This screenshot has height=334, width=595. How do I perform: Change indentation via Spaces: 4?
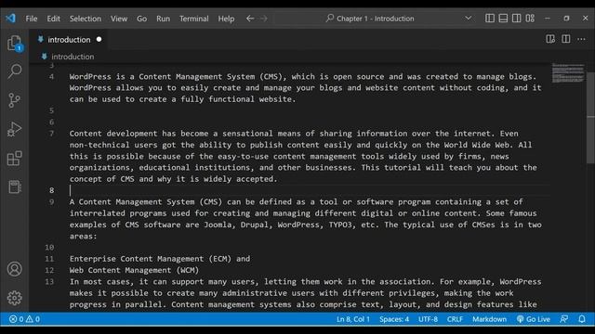coord(394,319)
